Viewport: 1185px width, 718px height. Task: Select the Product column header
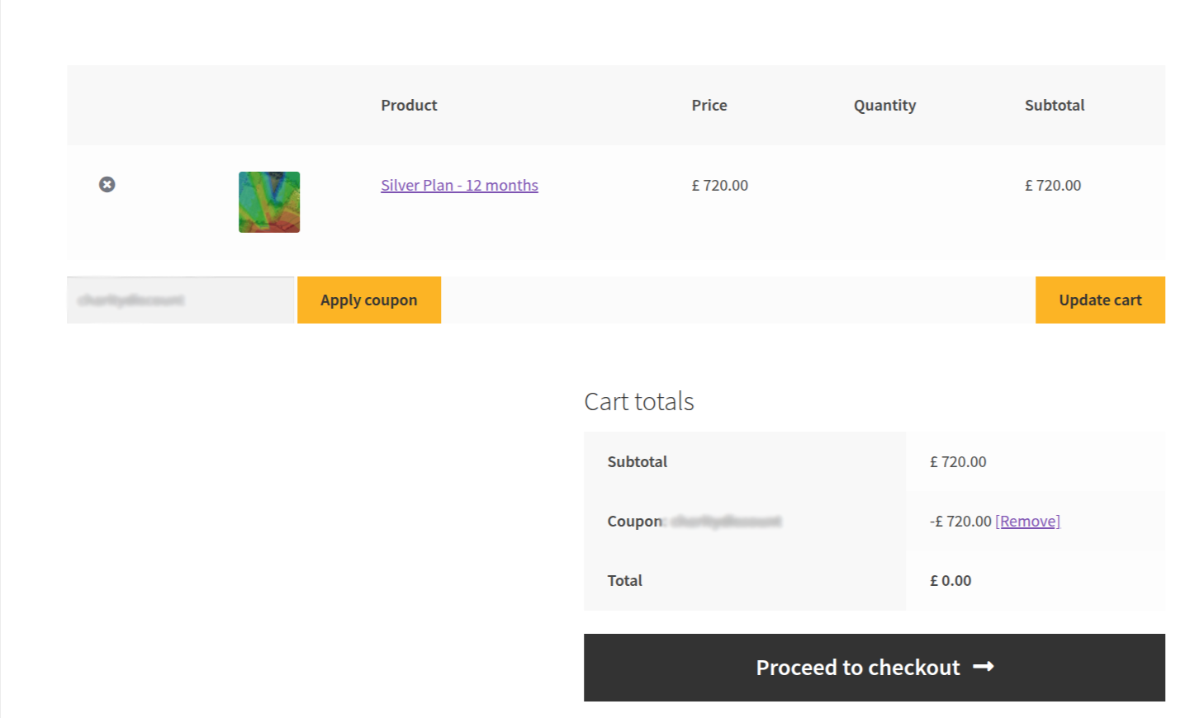pos(409,106)
